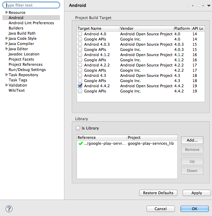The height and width of the screenshot is (216, 212).
Task: Check Google APIs 4.2.2 target checkbox
Action: point(80,70)
